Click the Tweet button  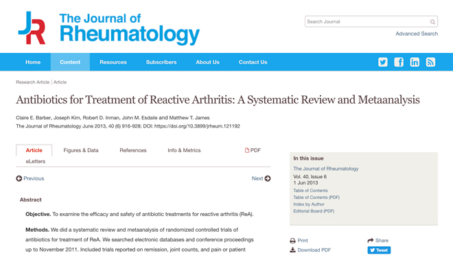click(x=379, y=250)
